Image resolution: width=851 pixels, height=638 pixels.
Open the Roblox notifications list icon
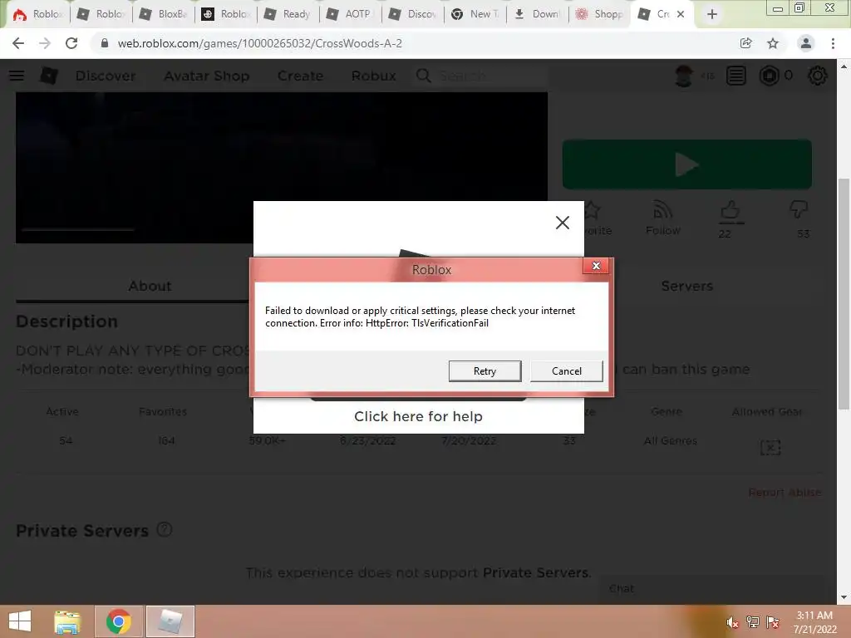[x=736, y=76]
